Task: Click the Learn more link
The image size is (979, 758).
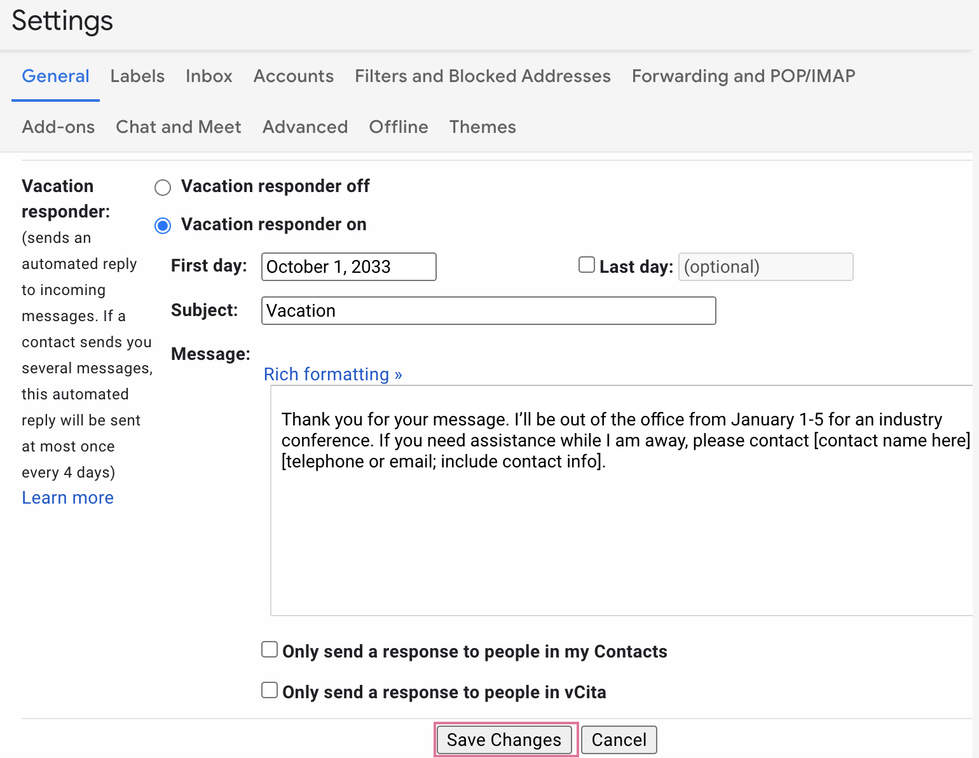Action: 67,497
